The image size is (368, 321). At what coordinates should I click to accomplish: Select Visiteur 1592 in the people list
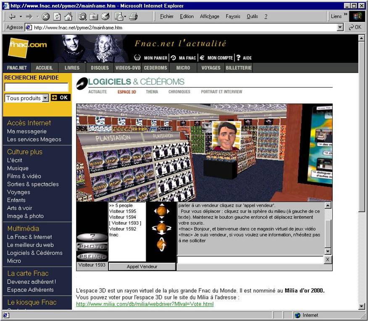pyautogui.click(x=123, y=229)
